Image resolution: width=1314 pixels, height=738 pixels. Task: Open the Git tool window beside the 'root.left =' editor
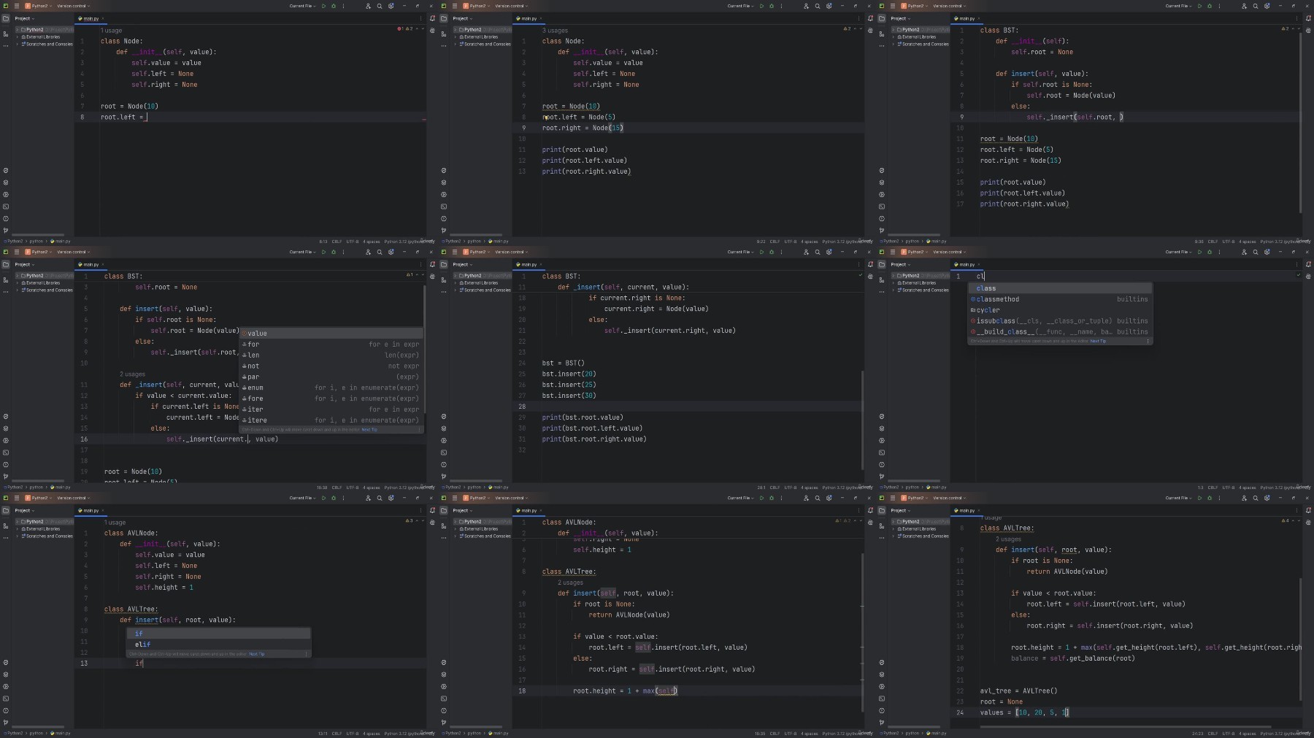coord(6,231)
